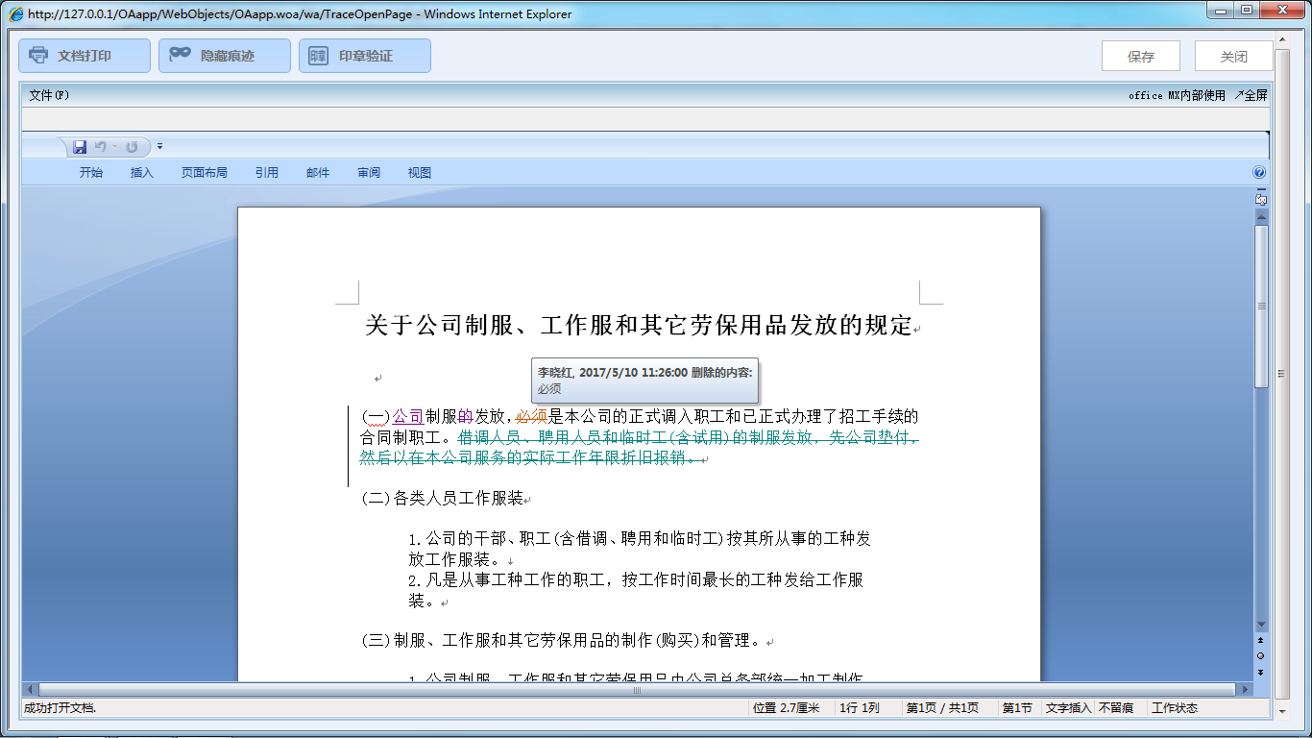Click the 全屏 full screen link
1312x738 pixels.
tap(1251, 94)
